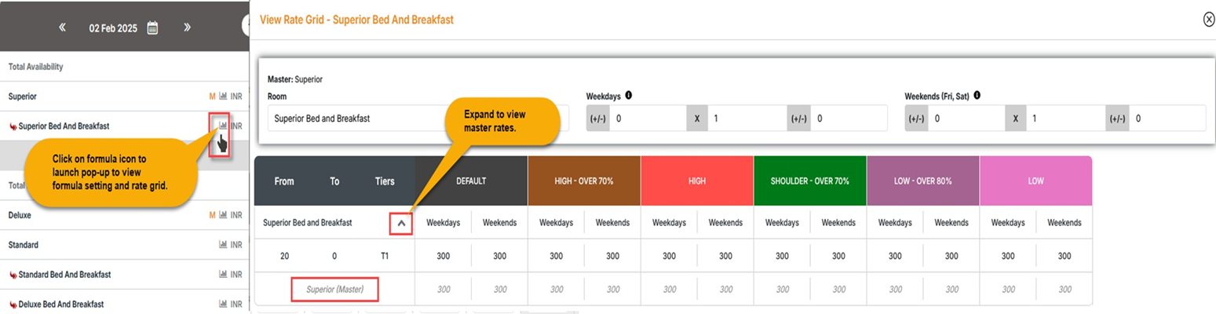1216x314 pixels.
Task: Click the pink LOW season header
Action: point(1035,181)
